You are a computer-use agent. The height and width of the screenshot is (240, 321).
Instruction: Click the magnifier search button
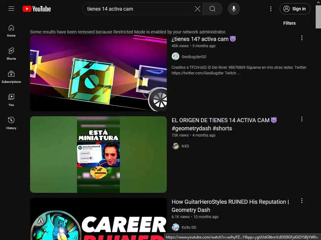pyautogui.click(x=212, y=9)
